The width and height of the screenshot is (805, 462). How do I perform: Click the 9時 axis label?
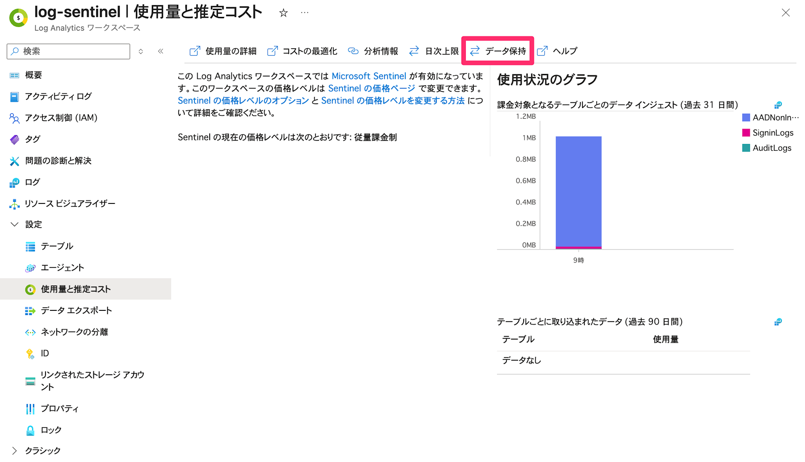tap(578, 260)
